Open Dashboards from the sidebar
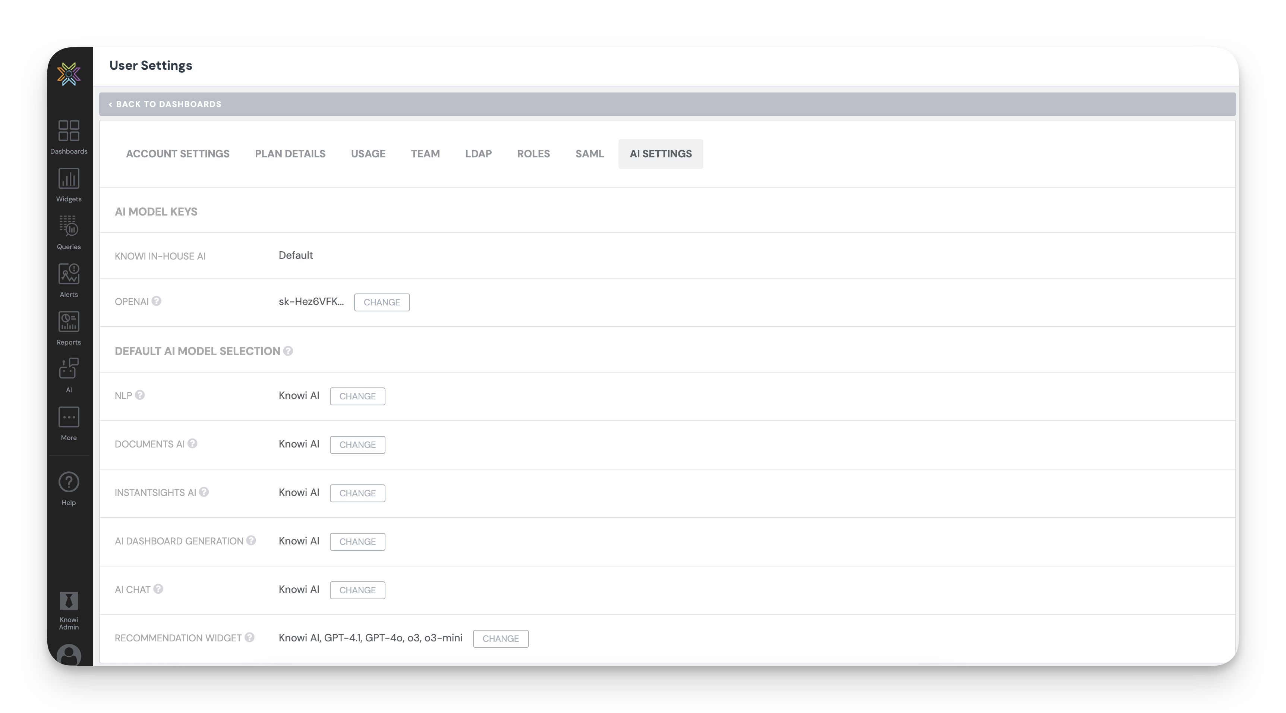Screen dimensions: 1286x713 pyautogui.click(x=68, y=136)
